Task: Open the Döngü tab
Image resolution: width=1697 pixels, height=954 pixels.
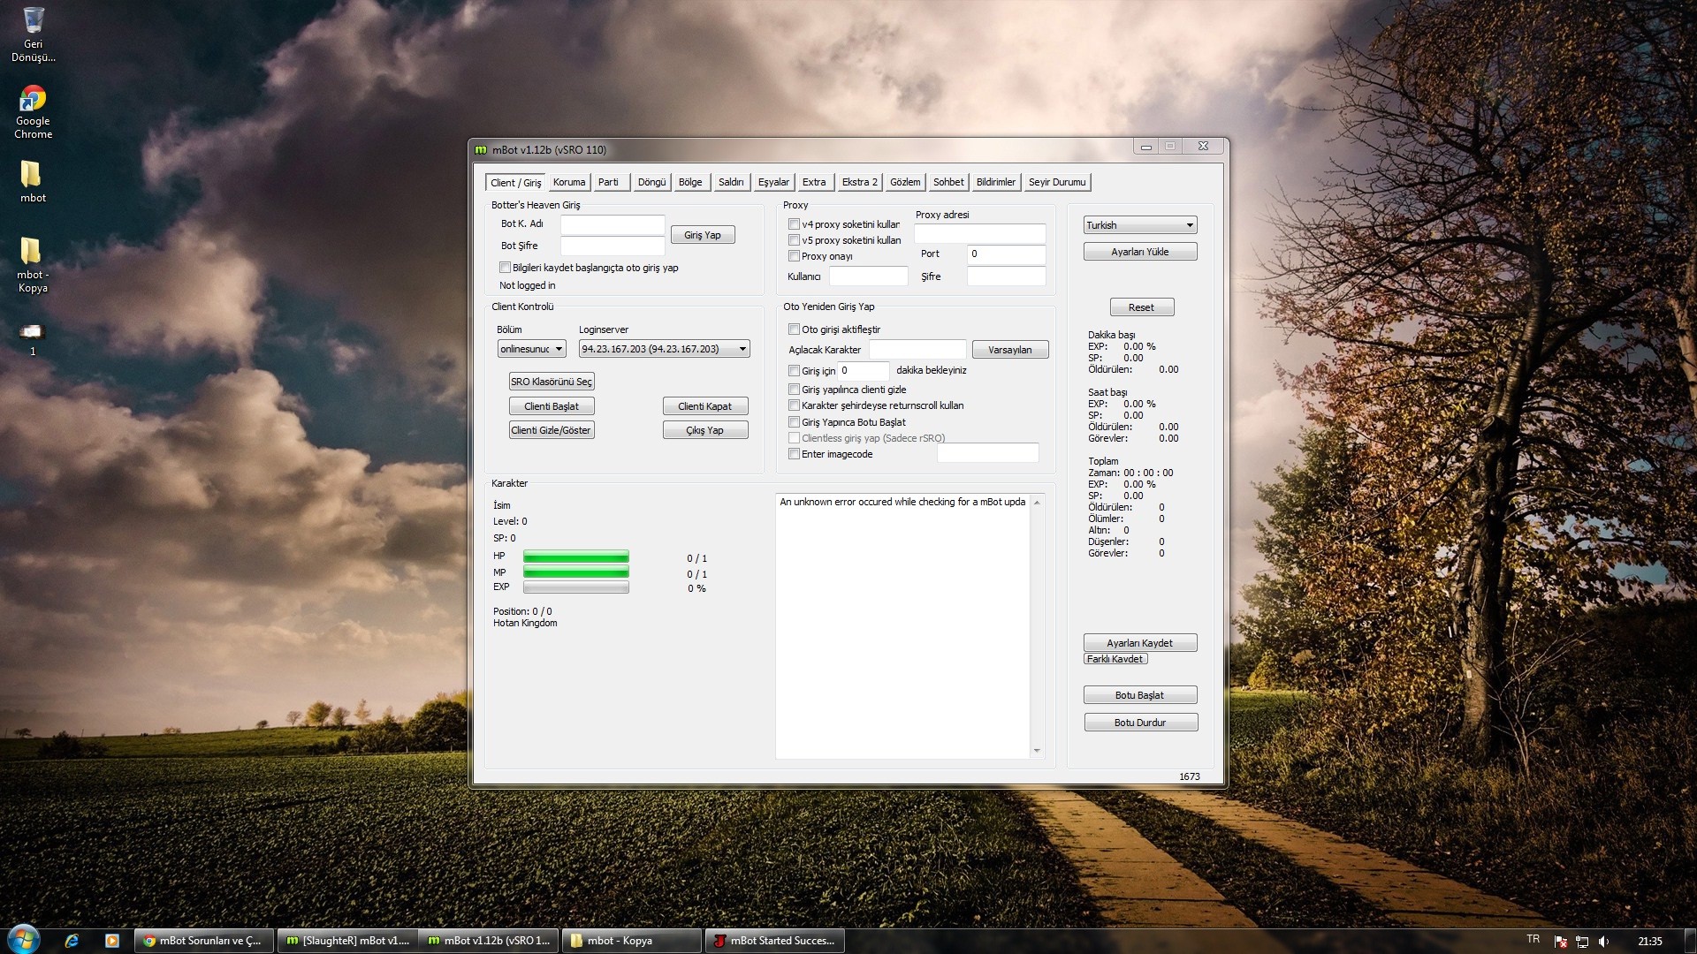Action: click(651, 183)
